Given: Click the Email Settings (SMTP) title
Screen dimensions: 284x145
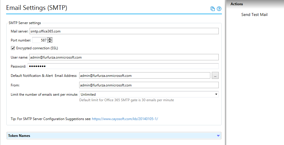Looking at the screenshot, I should click(37, 8).
